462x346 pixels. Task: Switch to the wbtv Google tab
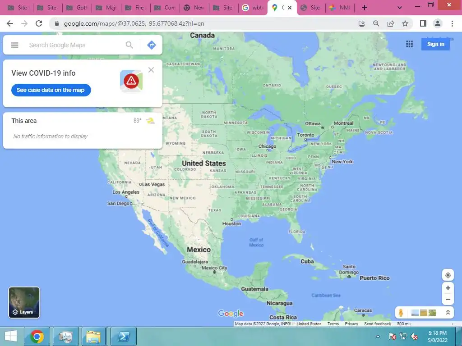pyautogui.click(x=253, y=8)
